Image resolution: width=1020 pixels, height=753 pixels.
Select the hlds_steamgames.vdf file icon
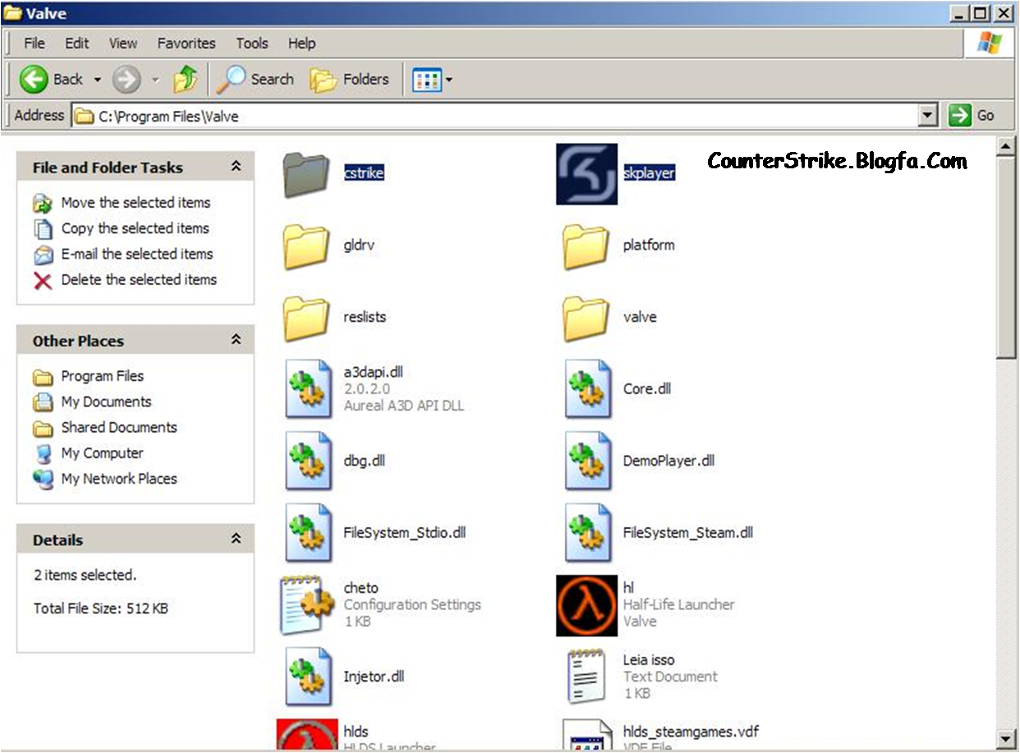pos(586,734)
